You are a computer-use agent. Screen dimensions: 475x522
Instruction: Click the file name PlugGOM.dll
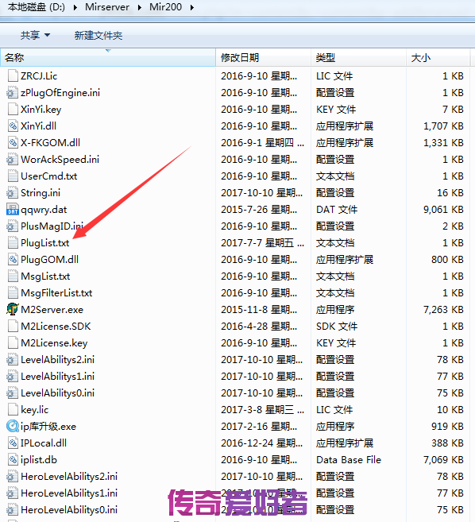[x=49, y=260]
